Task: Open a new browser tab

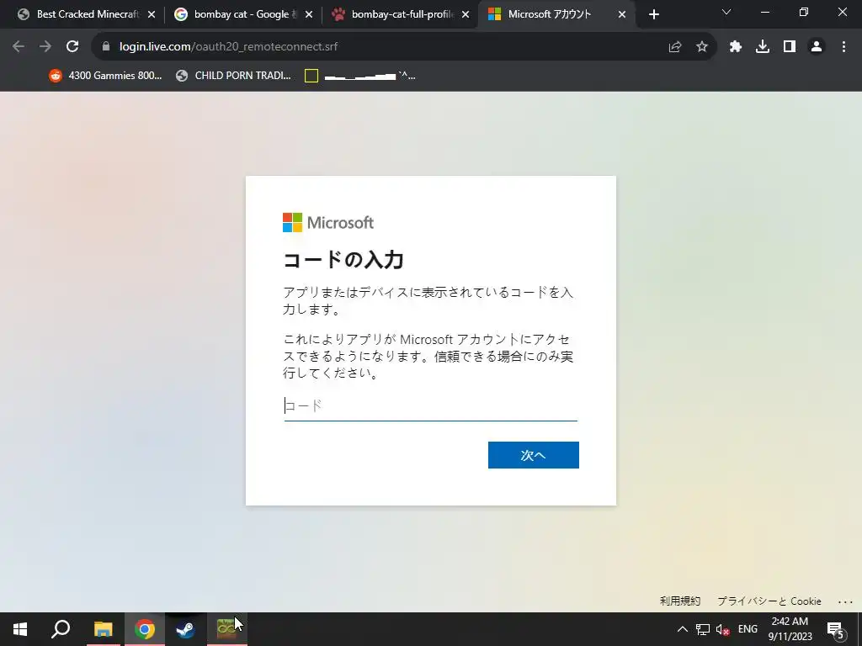Action: click(x=653, y=14)
